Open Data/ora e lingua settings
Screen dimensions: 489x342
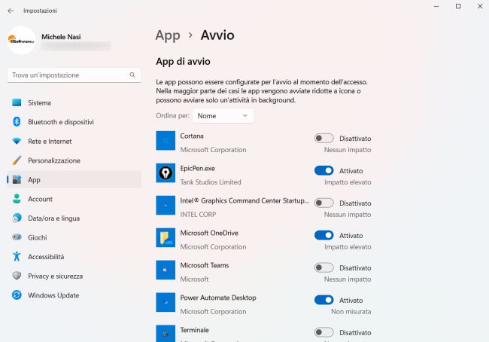pyautogui.click(x=53, y=218)
